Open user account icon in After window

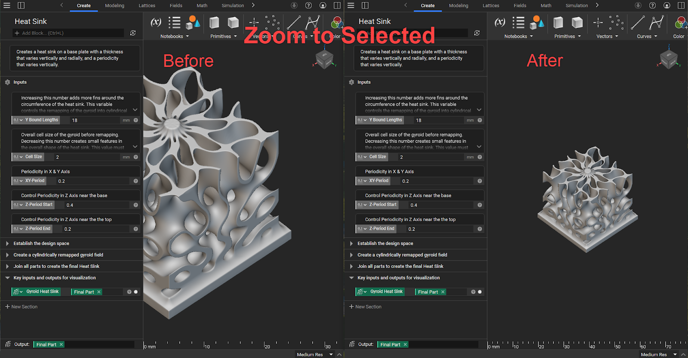[666, 6]
